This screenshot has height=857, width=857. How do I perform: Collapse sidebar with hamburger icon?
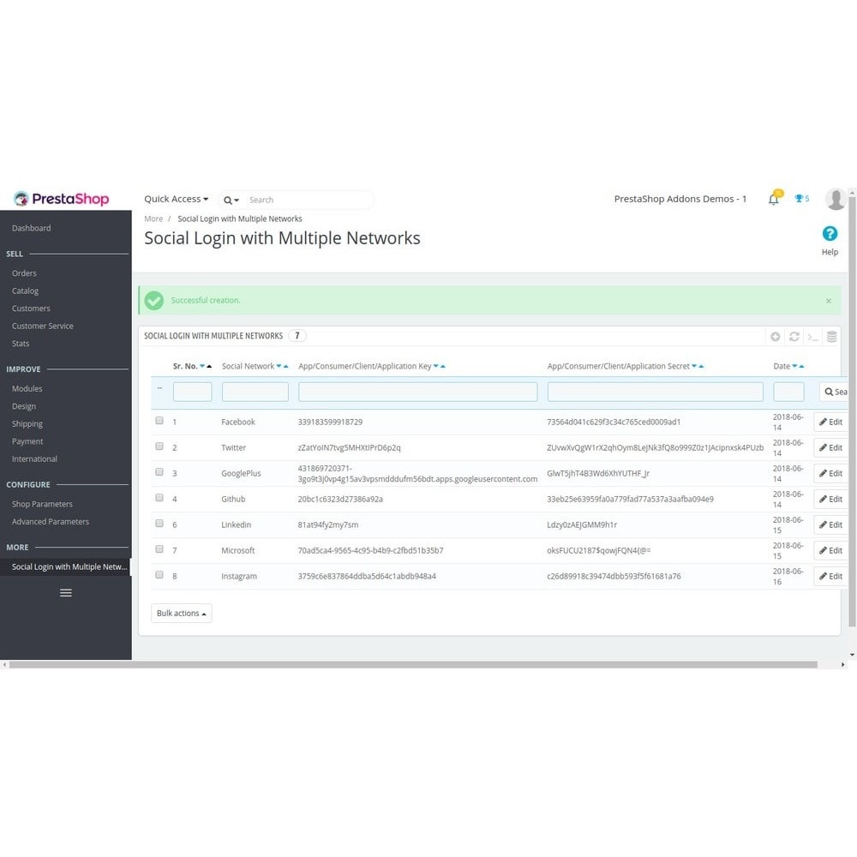click(66, 592)
